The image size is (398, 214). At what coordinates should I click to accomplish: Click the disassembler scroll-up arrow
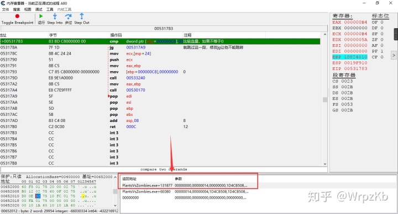tap(325, 35)
